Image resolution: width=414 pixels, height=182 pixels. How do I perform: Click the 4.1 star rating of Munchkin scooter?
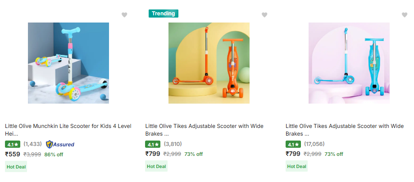(x=13, y=145)
